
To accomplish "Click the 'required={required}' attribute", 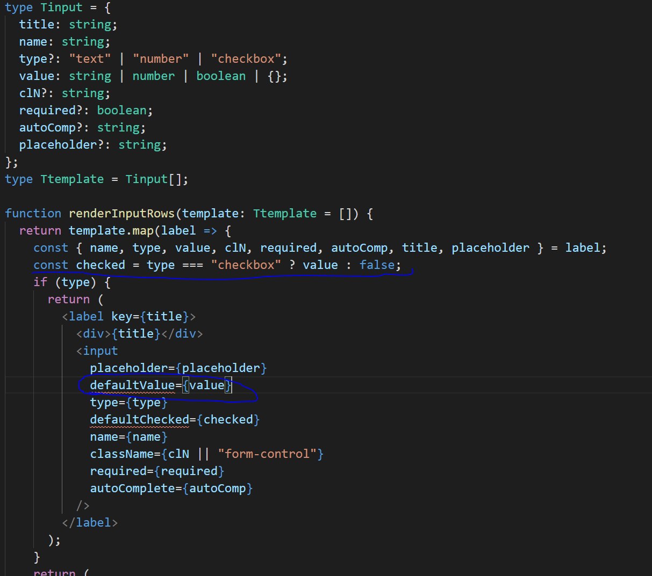I will pyautogui.click(x=157, y=471).
